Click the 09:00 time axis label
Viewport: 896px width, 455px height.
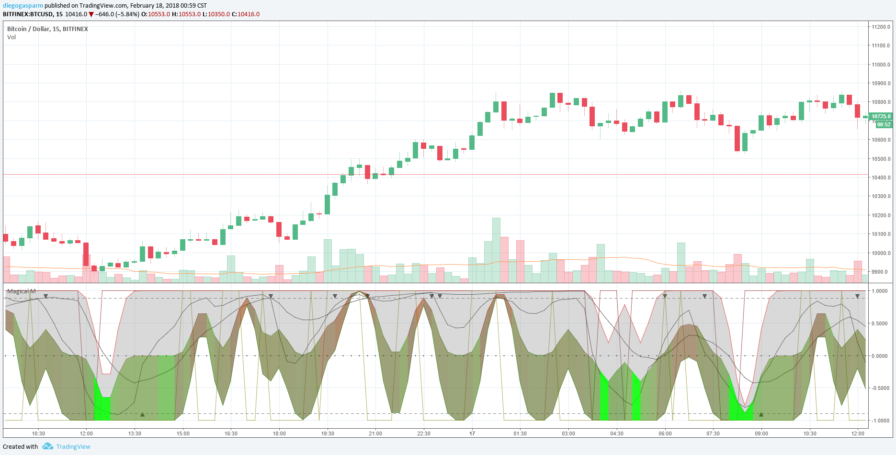(x=761, y=433)
